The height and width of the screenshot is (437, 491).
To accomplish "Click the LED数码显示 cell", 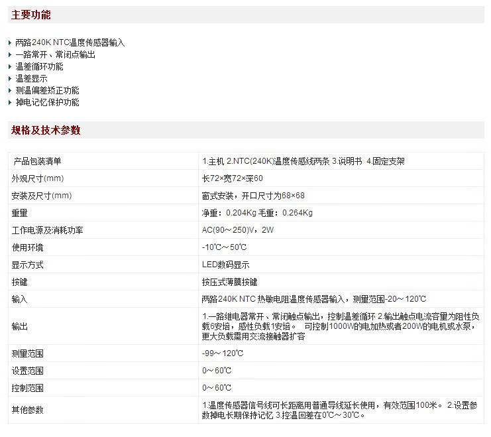I will tap(225, 265).
